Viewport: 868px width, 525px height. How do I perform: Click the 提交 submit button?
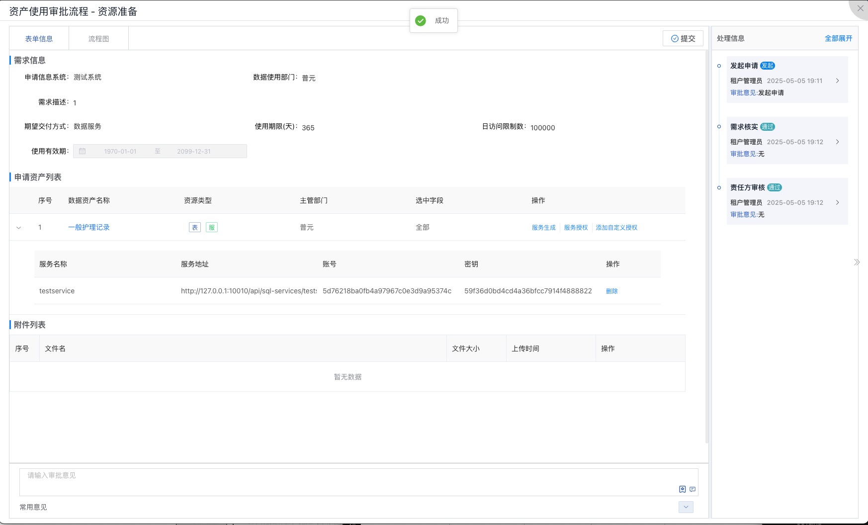[683, 38]
